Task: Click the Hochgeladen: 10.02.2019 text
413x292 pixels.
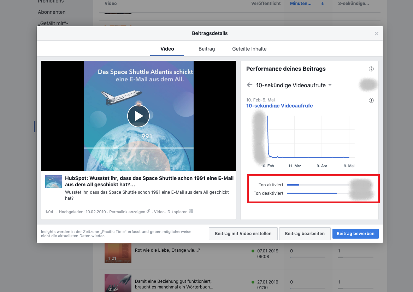Action: pos(82,212)
